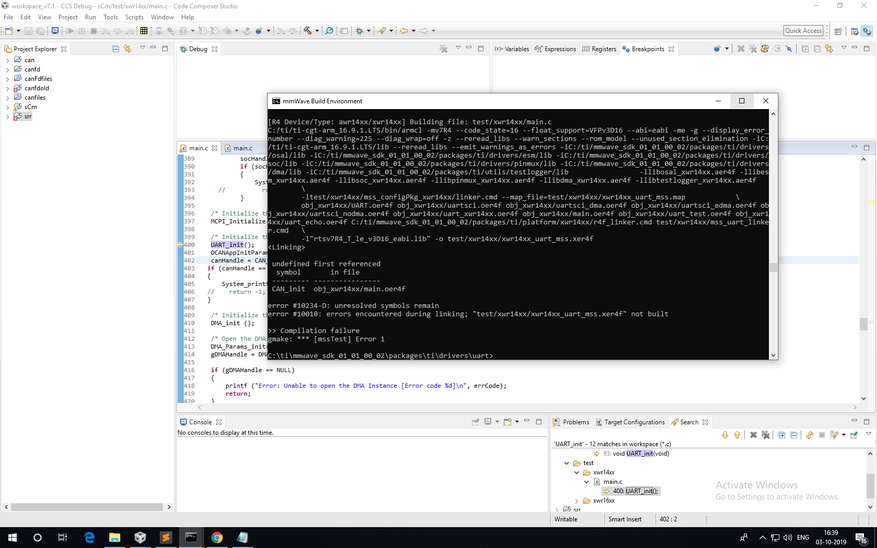Click the New file toolbar icon
877x548 pixels.
[9, 31]
